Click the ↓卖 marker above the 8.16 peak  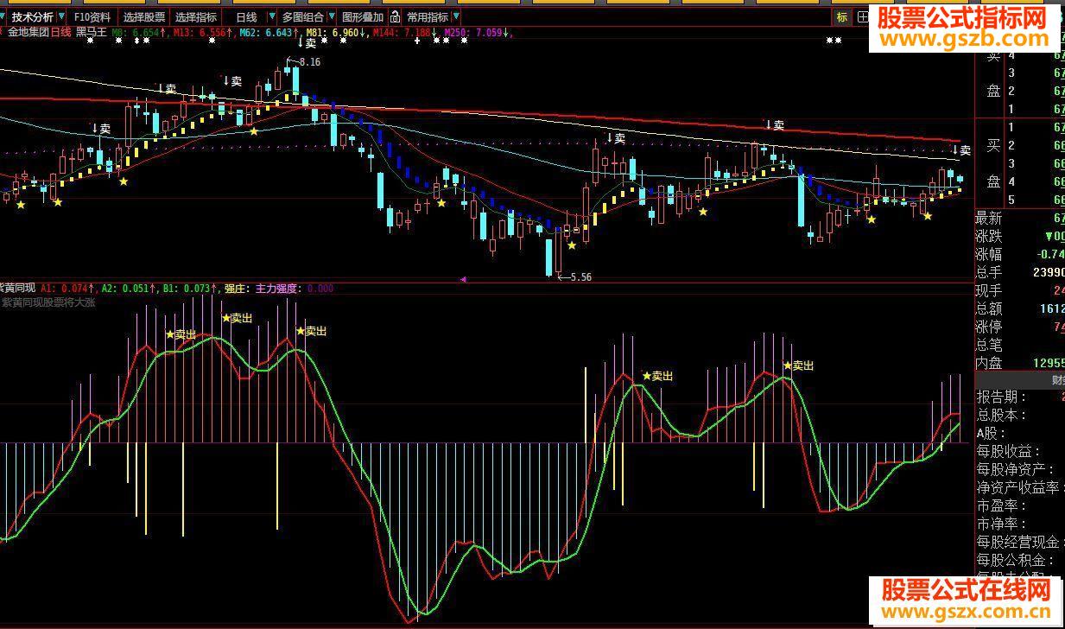point(307,42)
